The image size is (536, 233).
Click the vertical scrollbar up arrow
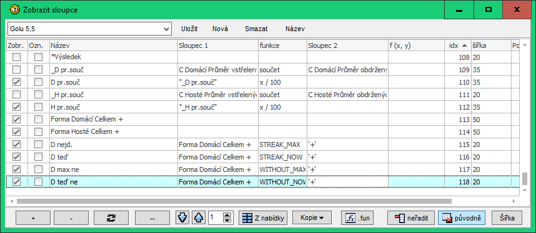point(525,45)
